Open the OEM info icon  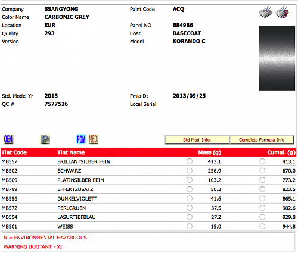(8, 139)
